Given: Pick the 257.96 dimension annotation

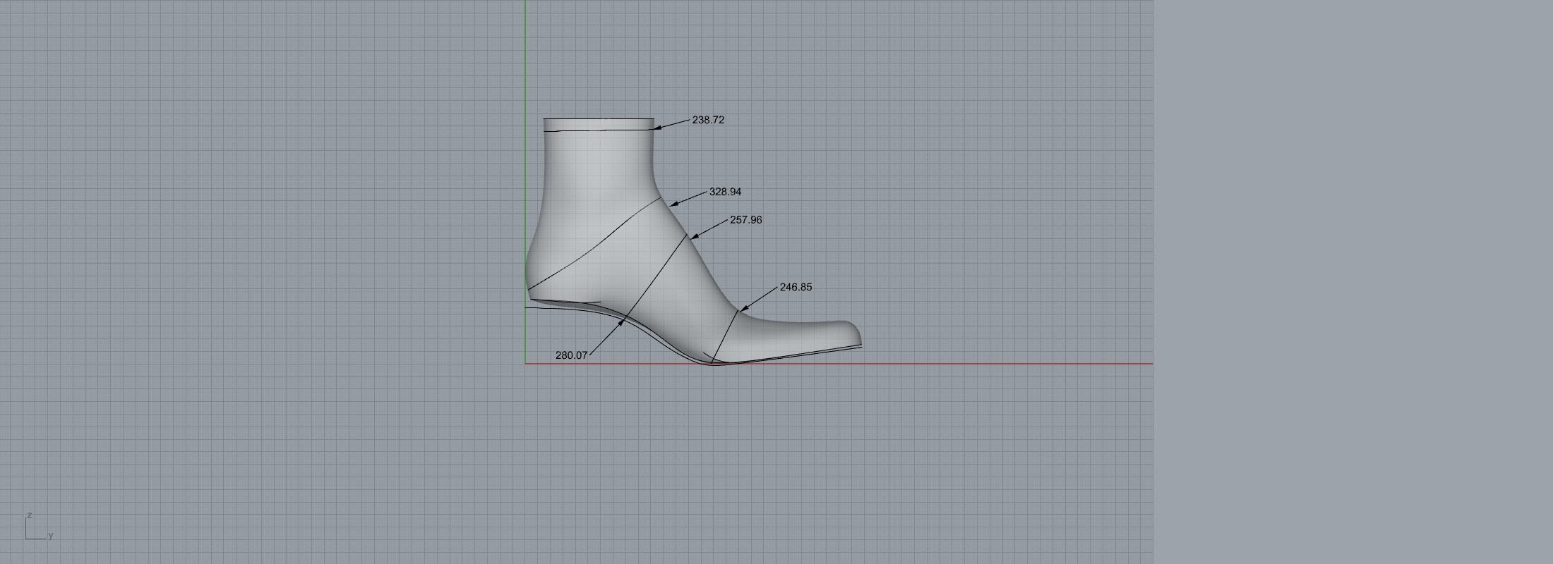Looking at the screenshot, I should pos(745,220).
